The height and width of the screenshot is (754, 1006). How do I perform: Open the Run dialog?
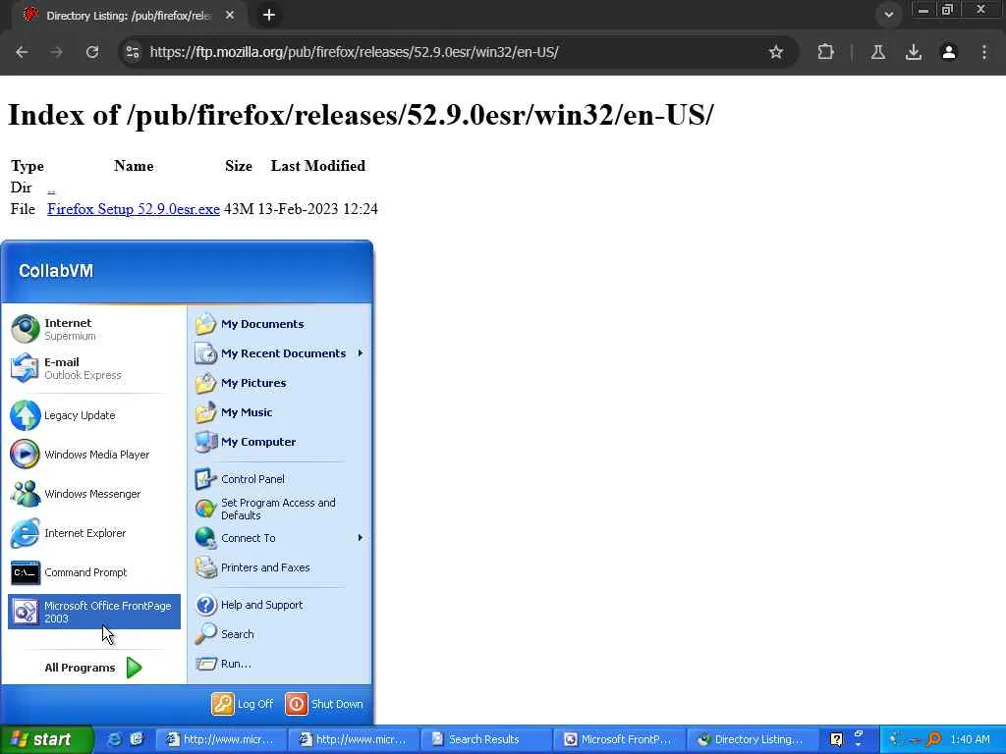pyautogui.click(x=280, y=664)
